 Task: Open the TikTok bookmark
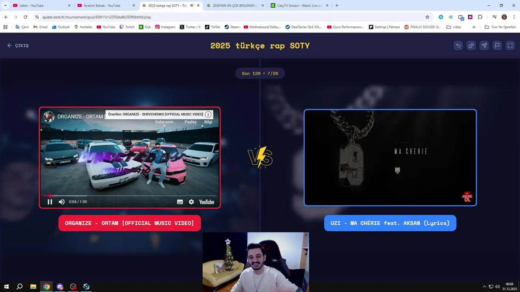pyautogui.click(x=212, y=27)
